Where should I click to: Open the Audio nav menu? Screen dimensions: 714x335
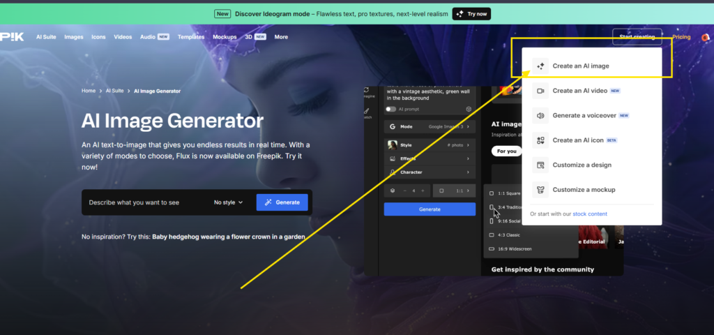154,37
